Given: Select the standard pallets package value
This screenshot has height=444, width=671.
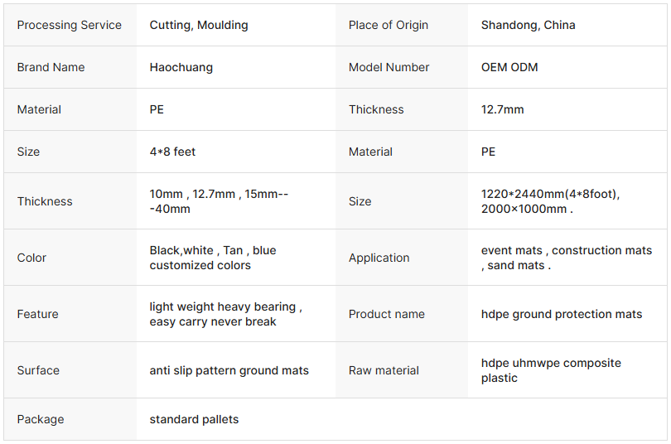Looking at the screenshot, I should coord(194,419).
